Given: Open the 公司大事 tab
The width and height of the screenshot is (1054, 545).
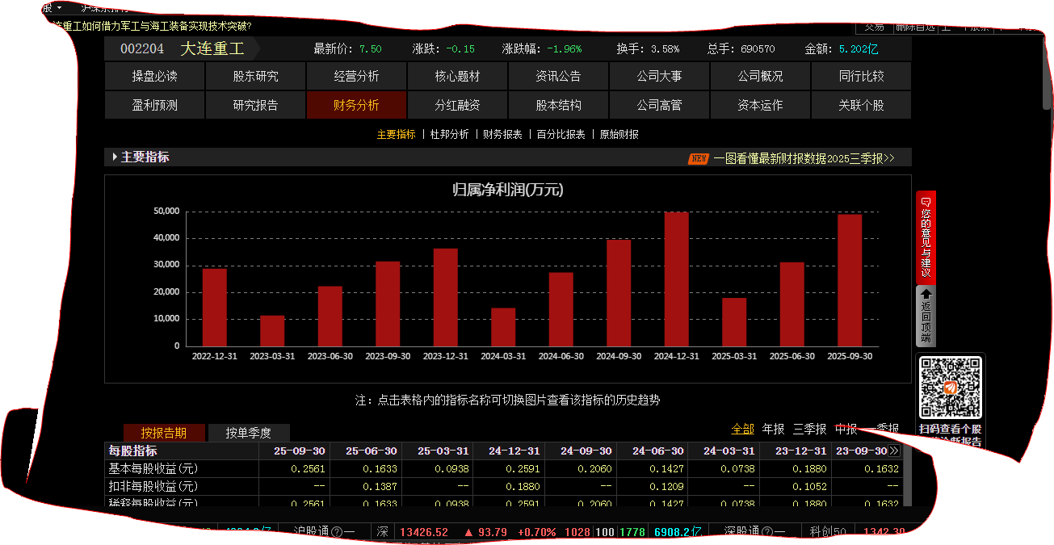Looking at the screenshot, I should [x=659, y=76].
